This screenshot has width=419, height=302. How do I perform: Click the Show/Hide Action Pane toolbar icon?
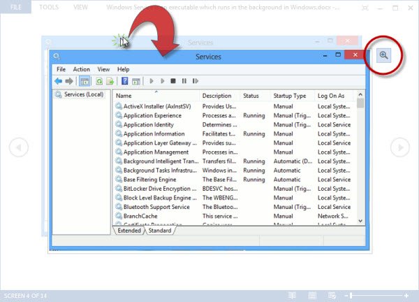coord(136,81)
